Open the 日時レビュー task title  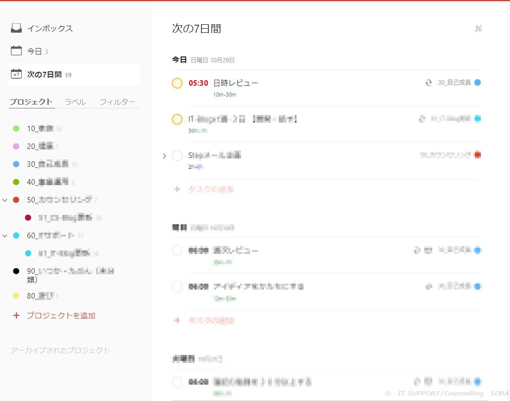(x=236, y=83)
